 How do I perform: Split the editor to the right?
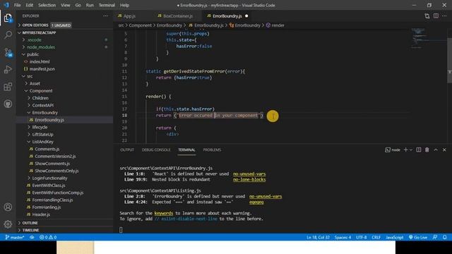pos(436,16)
